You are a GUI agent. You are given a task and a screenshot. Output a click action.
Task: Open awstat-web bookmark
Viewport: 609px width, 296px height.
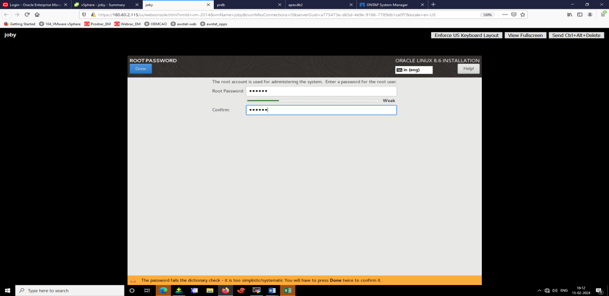184,24
